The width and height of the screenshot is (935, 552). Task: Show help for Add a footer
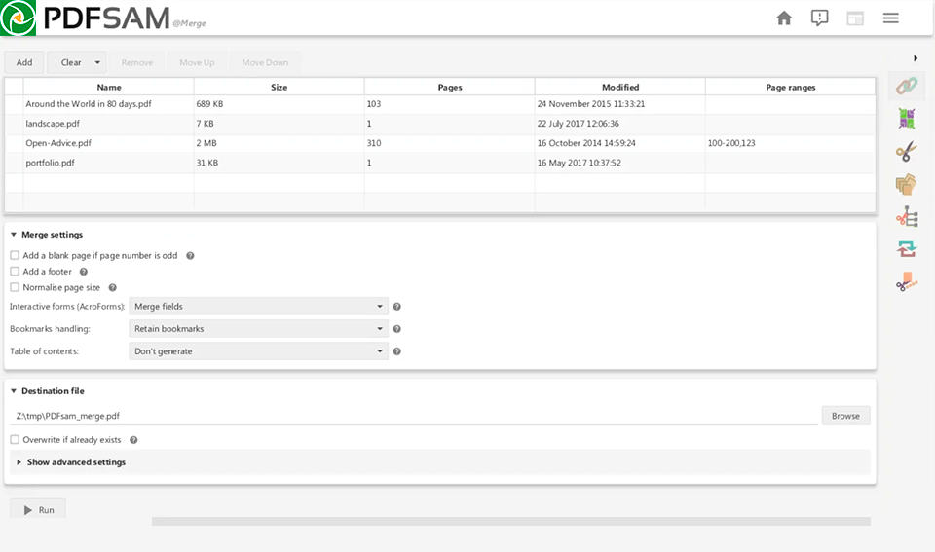pyautogui.click(x=84, y=272)
